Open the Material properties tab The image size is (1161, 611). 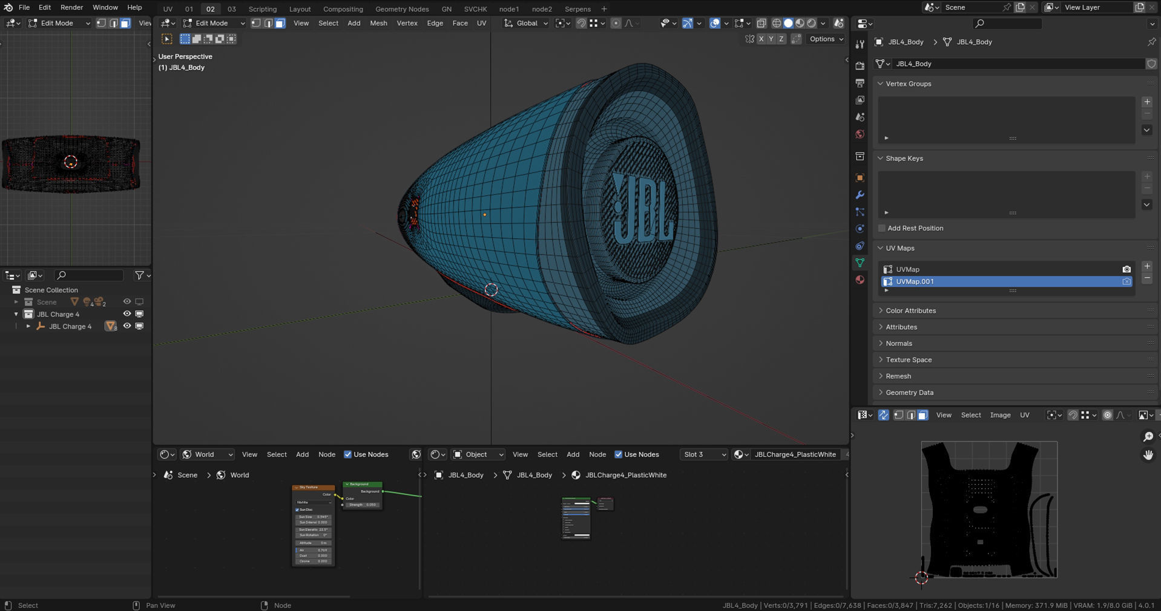point(860,279)
